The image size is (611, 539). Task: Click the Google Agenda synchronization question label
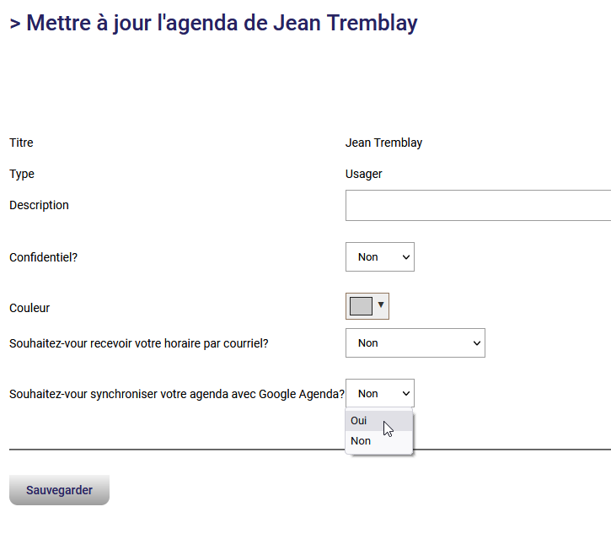[x=177, y=394]
